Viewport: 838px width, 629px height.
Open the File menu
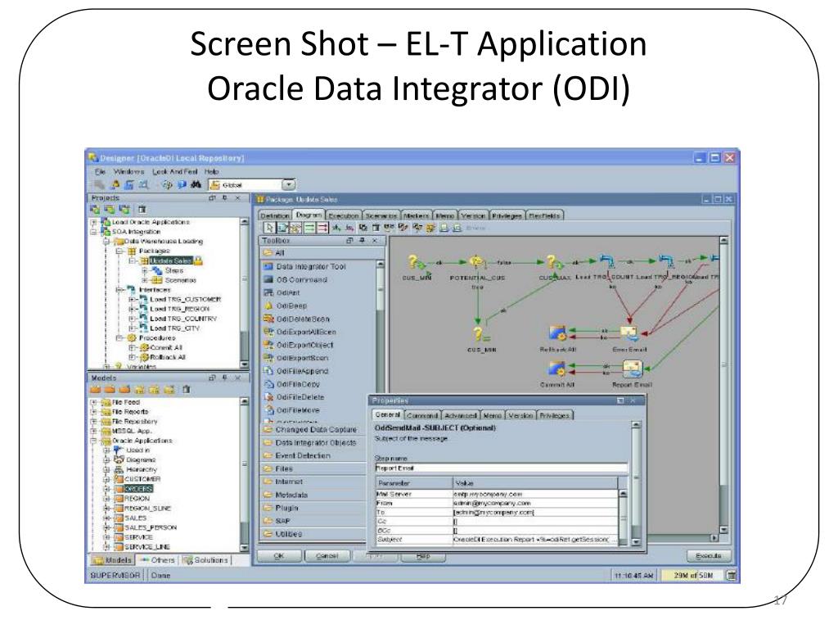pos(100,172)
